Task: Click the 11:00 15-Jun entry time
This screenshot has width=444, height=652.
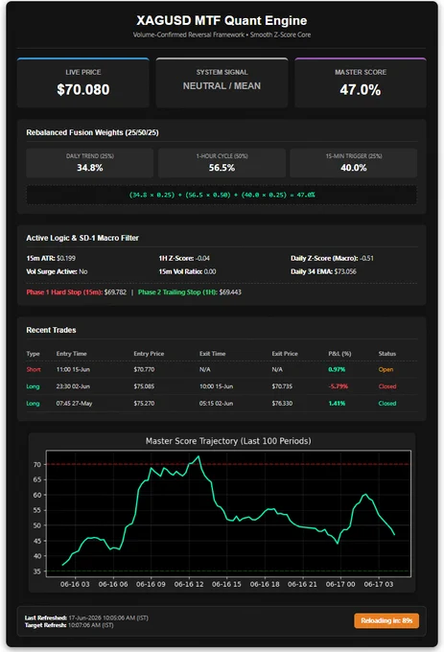Action: (73, 369)
